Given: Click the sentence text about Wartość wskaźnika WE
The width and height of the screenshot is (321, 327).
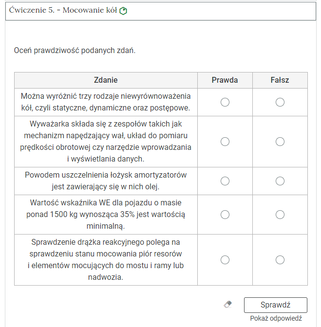Looking at the screenshot, I should (106, 215).
